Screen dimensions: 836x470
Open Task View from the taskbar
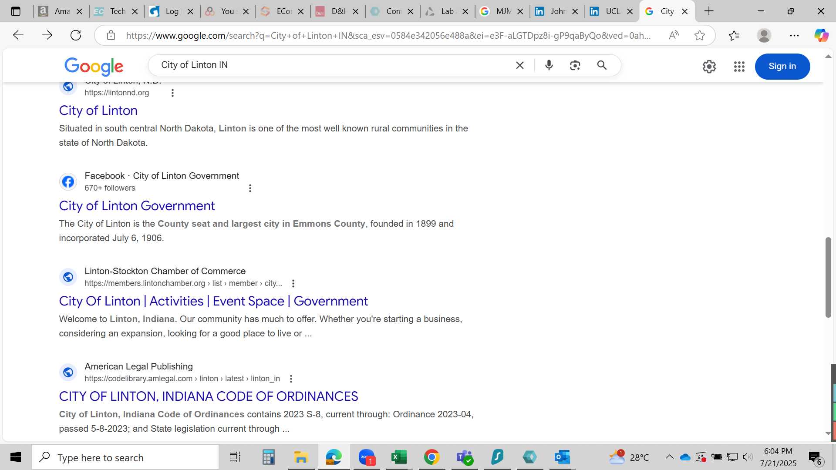[235, 457]
